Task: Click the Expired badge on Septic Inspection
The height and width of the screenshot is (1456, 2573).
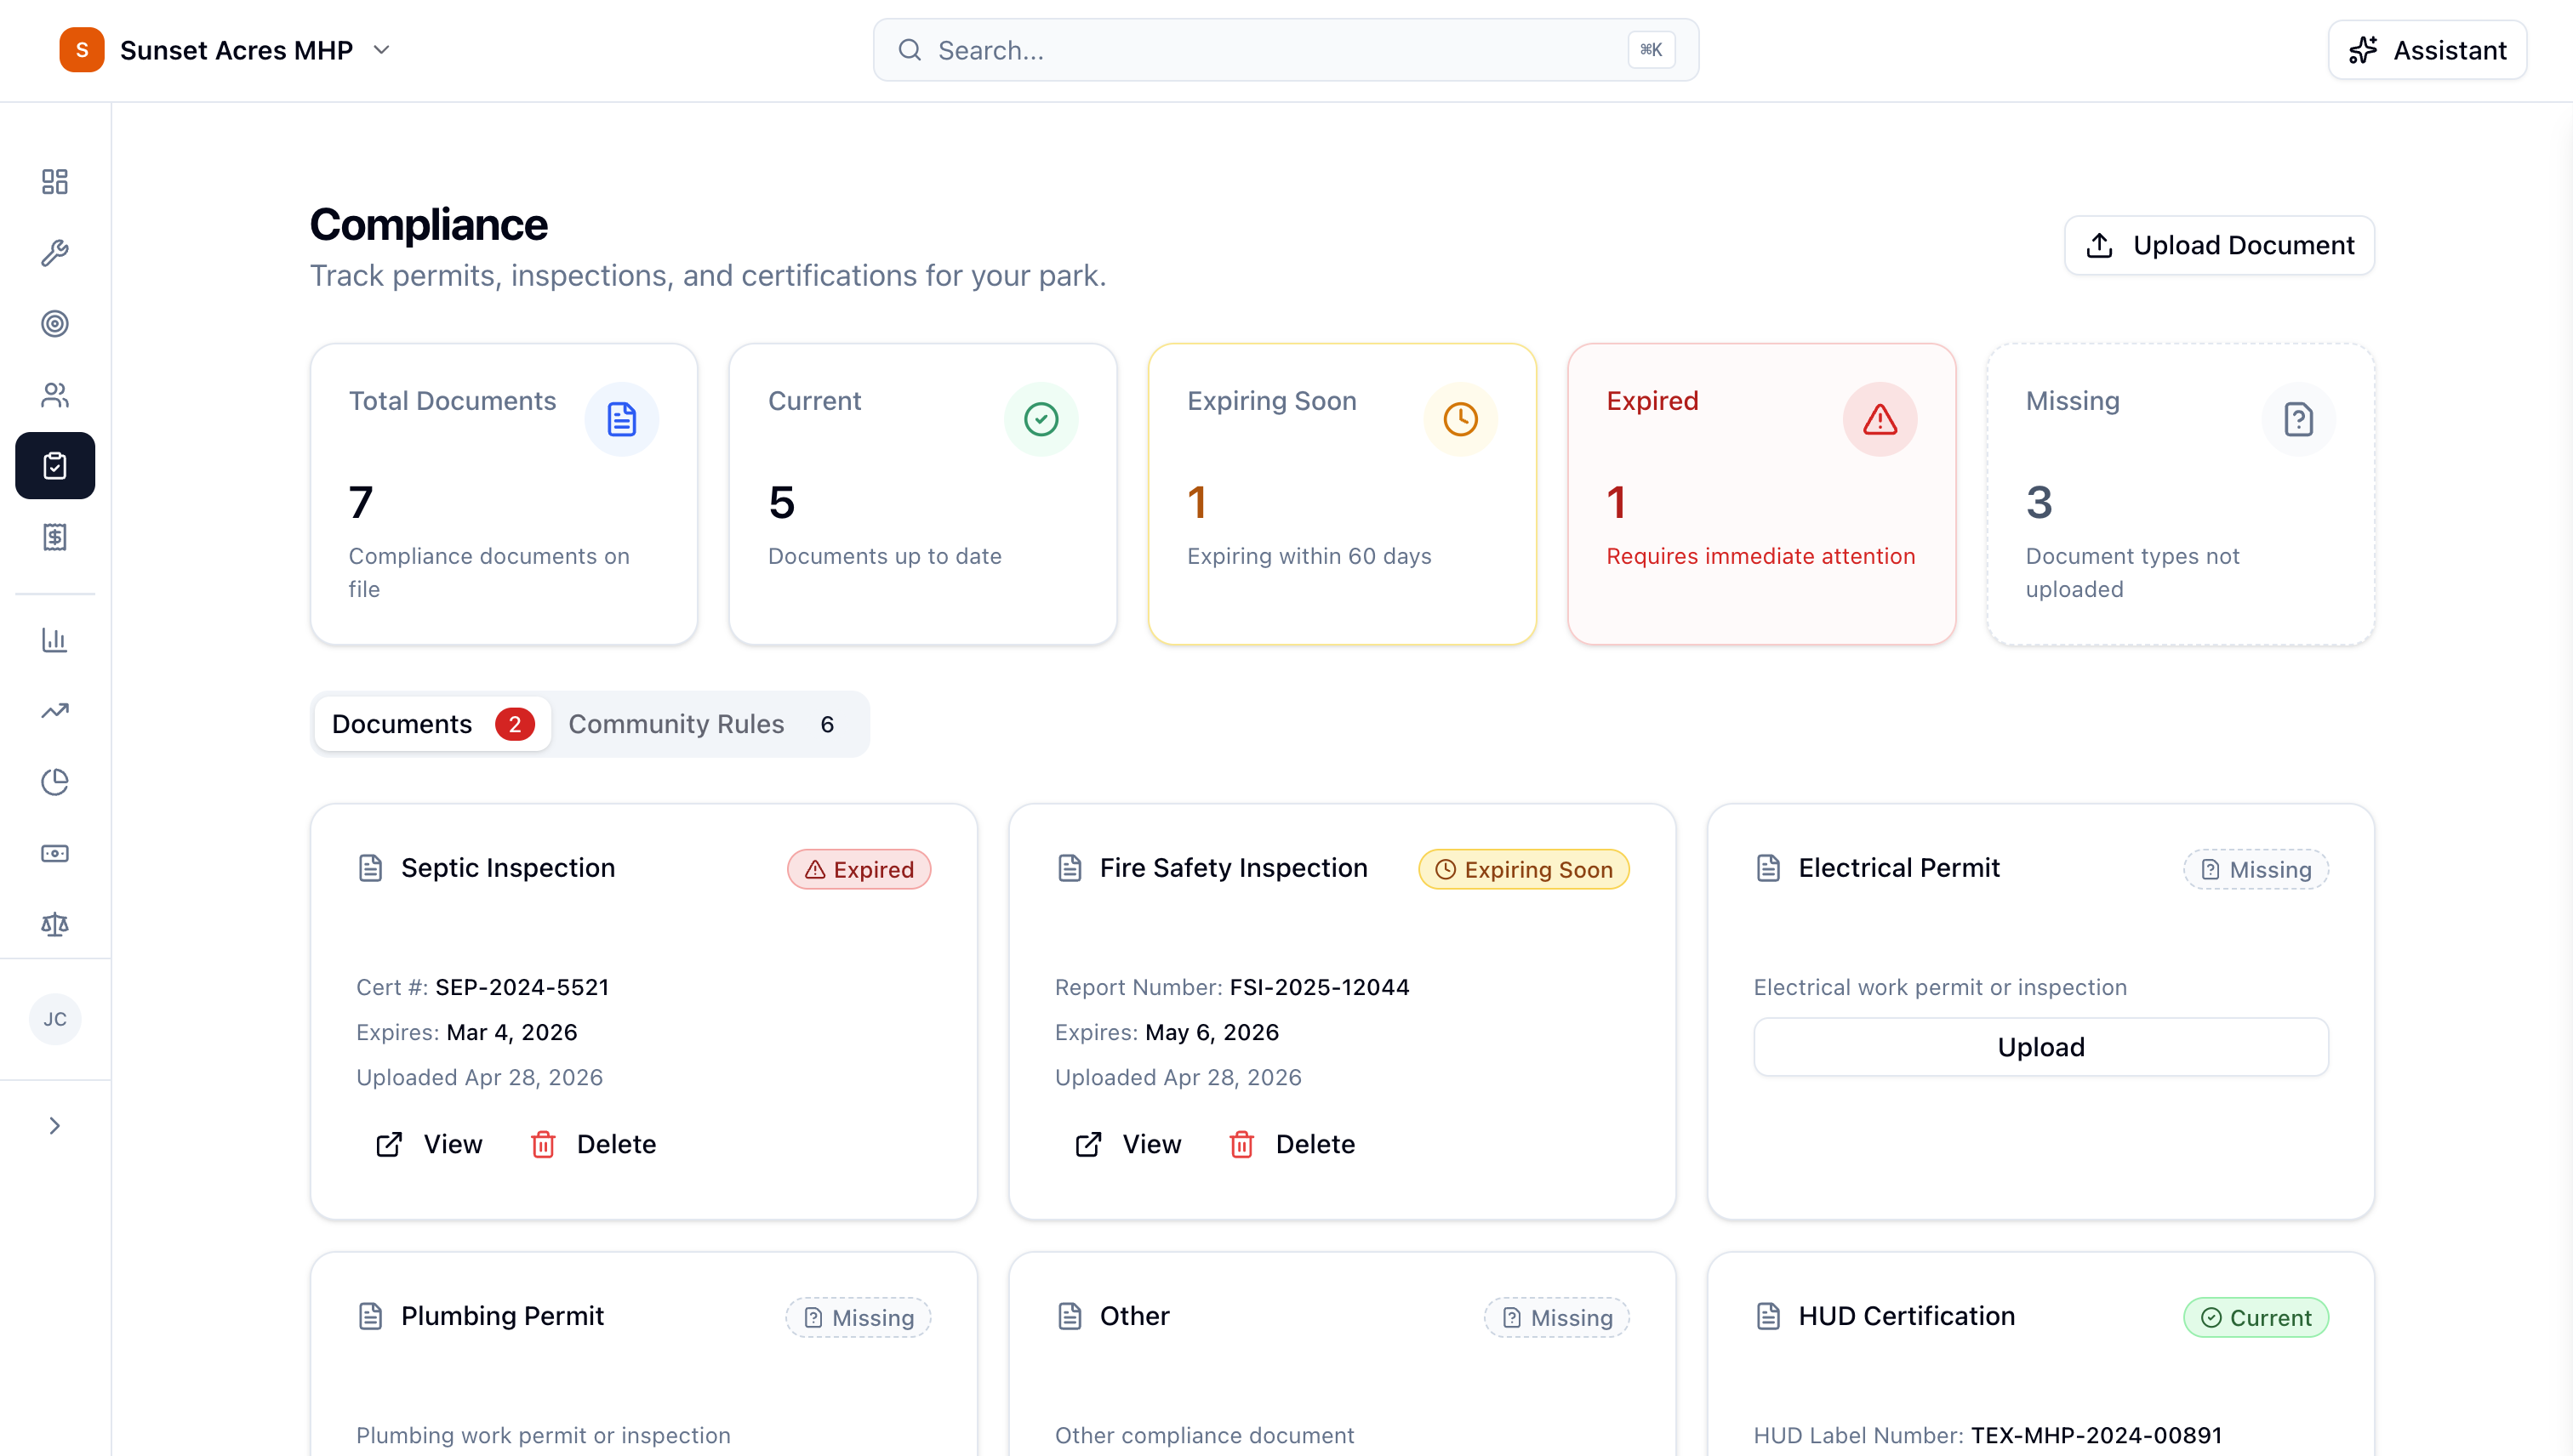Action: tap(859, 869)
